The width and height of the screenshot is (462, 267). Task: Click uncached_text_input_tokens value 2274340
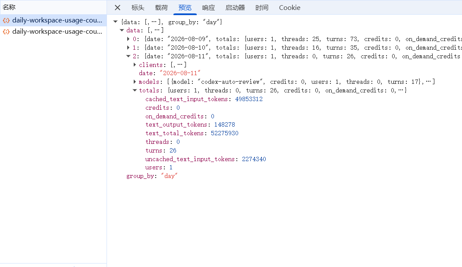click(x=254, y=159)
